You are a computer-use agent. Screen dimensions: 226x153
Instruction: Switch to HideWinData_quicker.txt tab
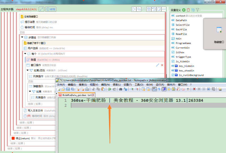[77, 95]
